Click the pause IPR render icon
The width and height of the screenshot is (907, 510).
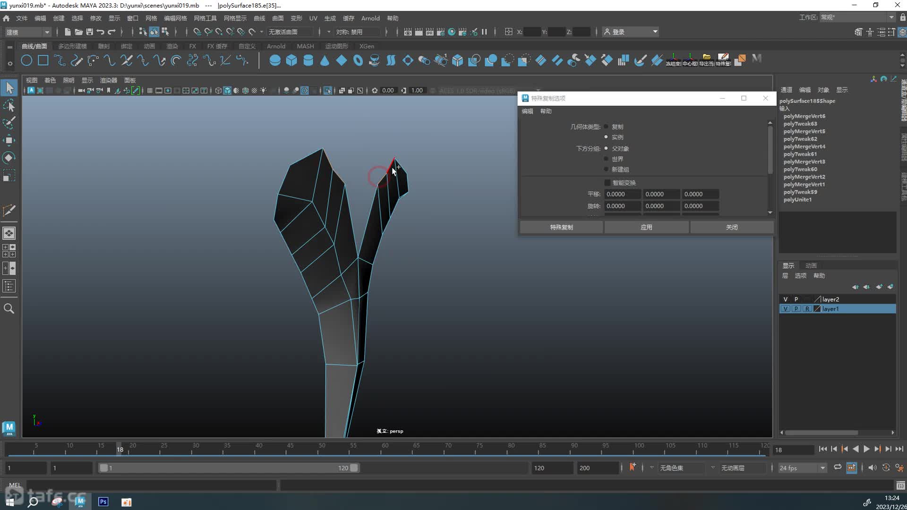click(484, 32)
